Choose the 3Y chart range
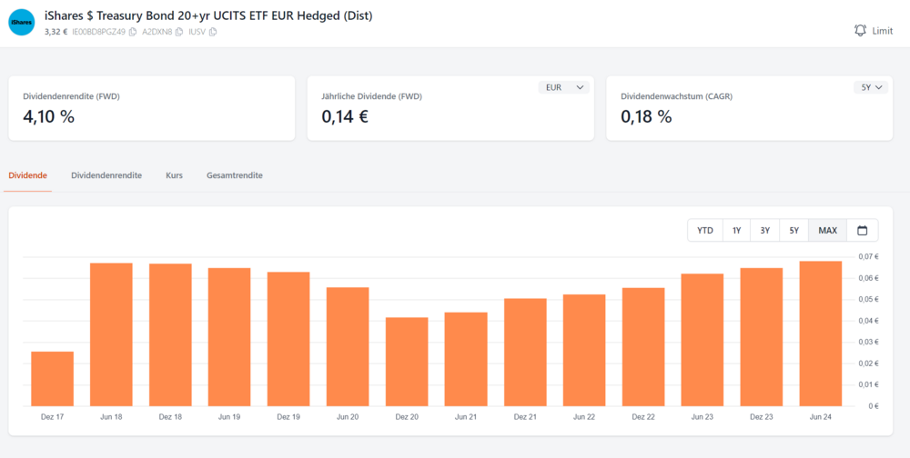 click(x=765, y=231)
